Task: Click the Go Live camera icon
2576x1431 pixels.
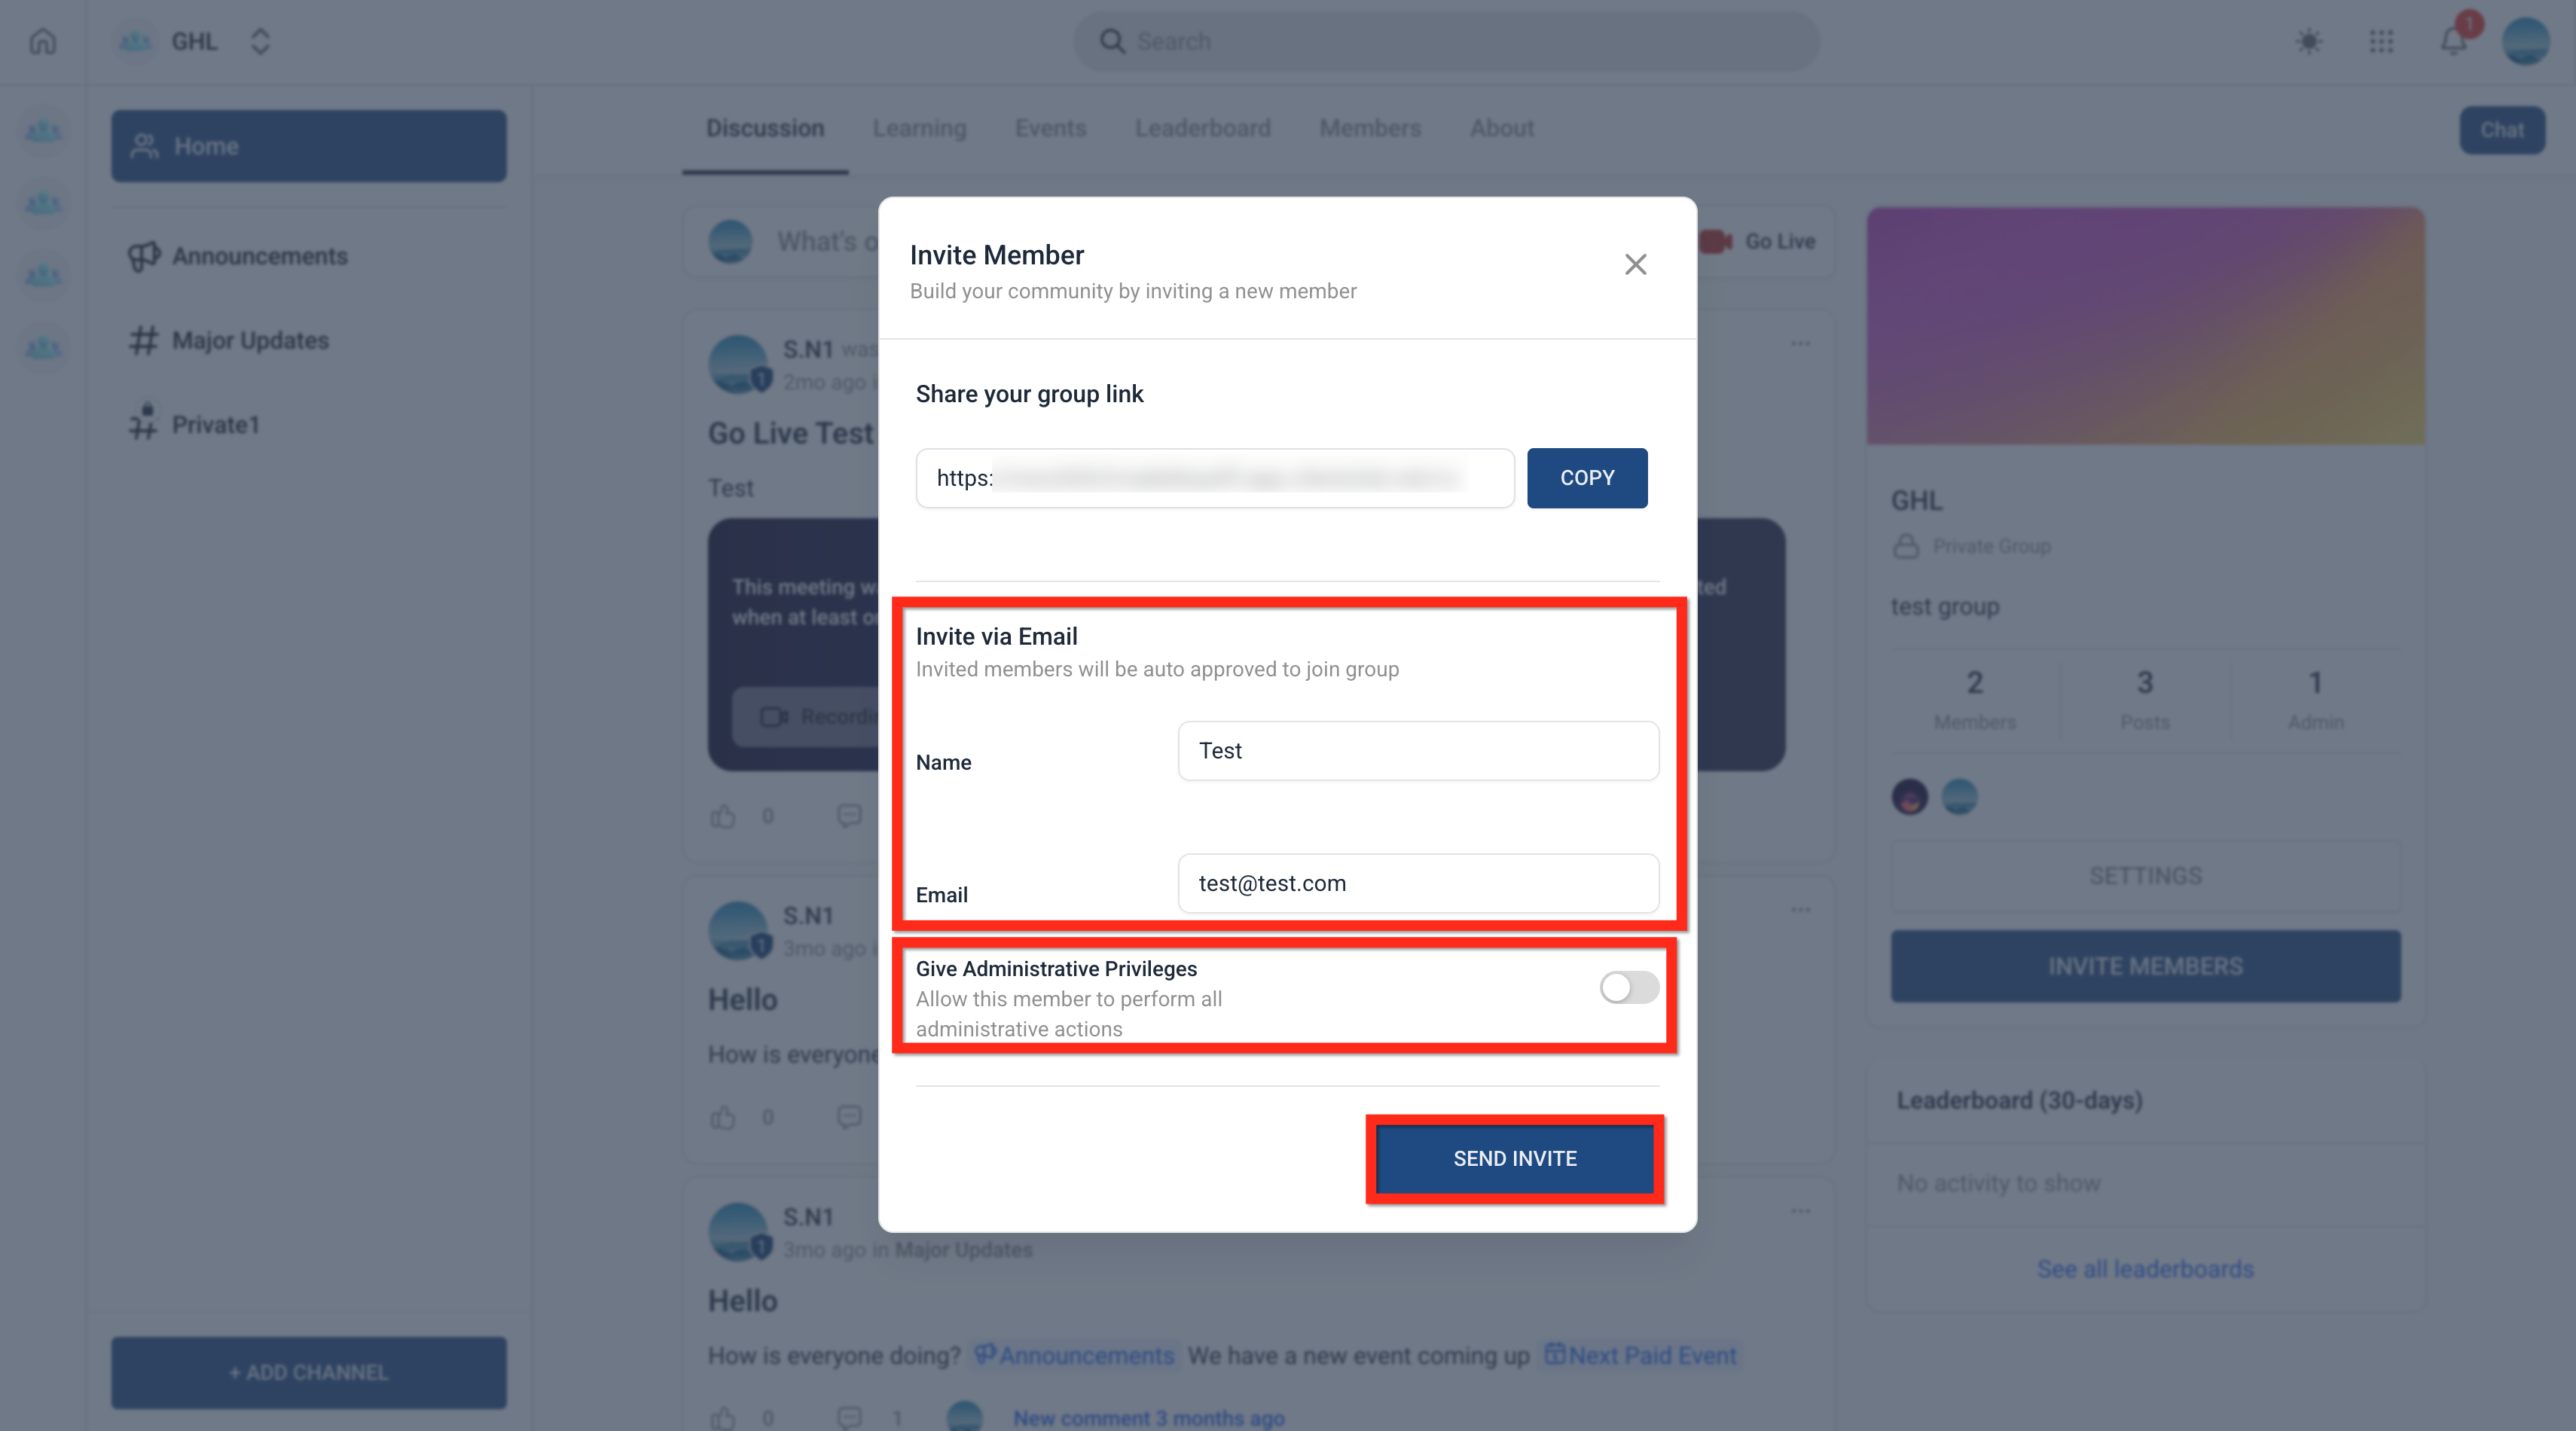Action: coord(1716,241)
